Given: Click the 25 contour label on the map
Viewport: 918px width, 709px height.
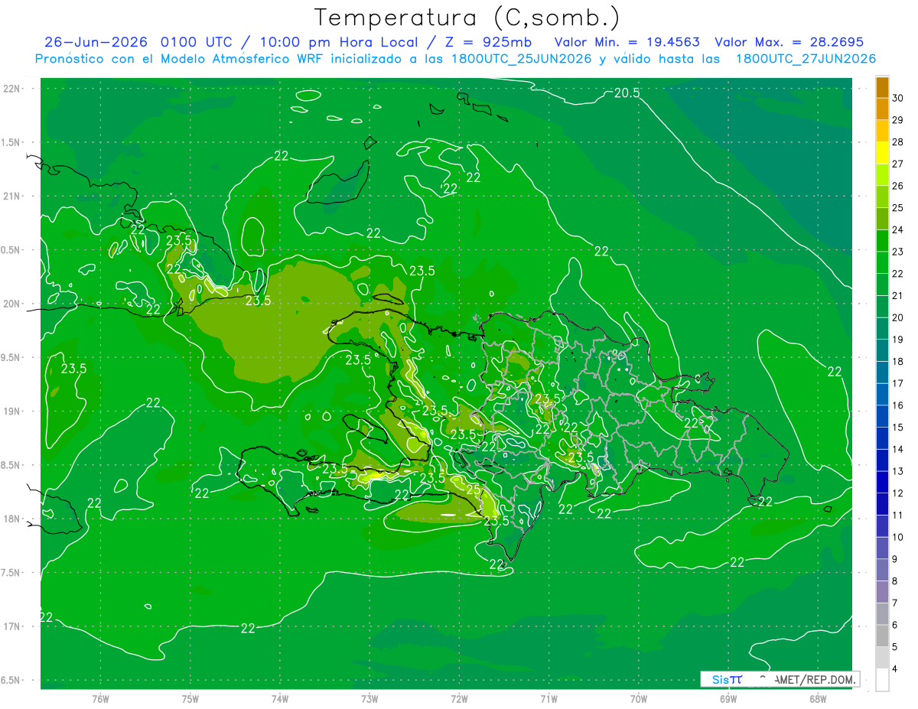Looking at the screenshot, I should (474, 489).
